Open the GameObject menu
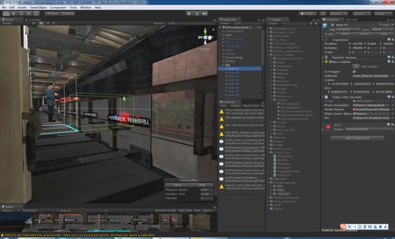 [38, 7]
